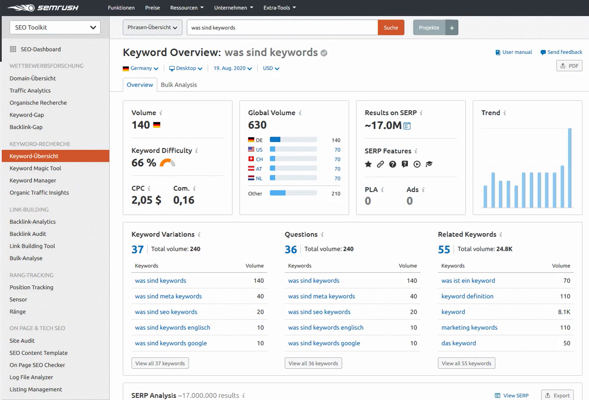This screenshot has width=589, height=400.
Task: Open Backlink Audit in sidebar
Action: coord(28,234)
